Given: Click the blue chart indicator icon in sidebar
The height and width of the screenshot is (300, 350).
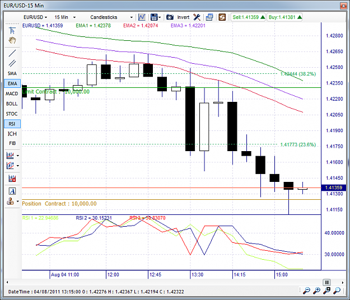Looking at the screenshot, I should coord(10,156).
